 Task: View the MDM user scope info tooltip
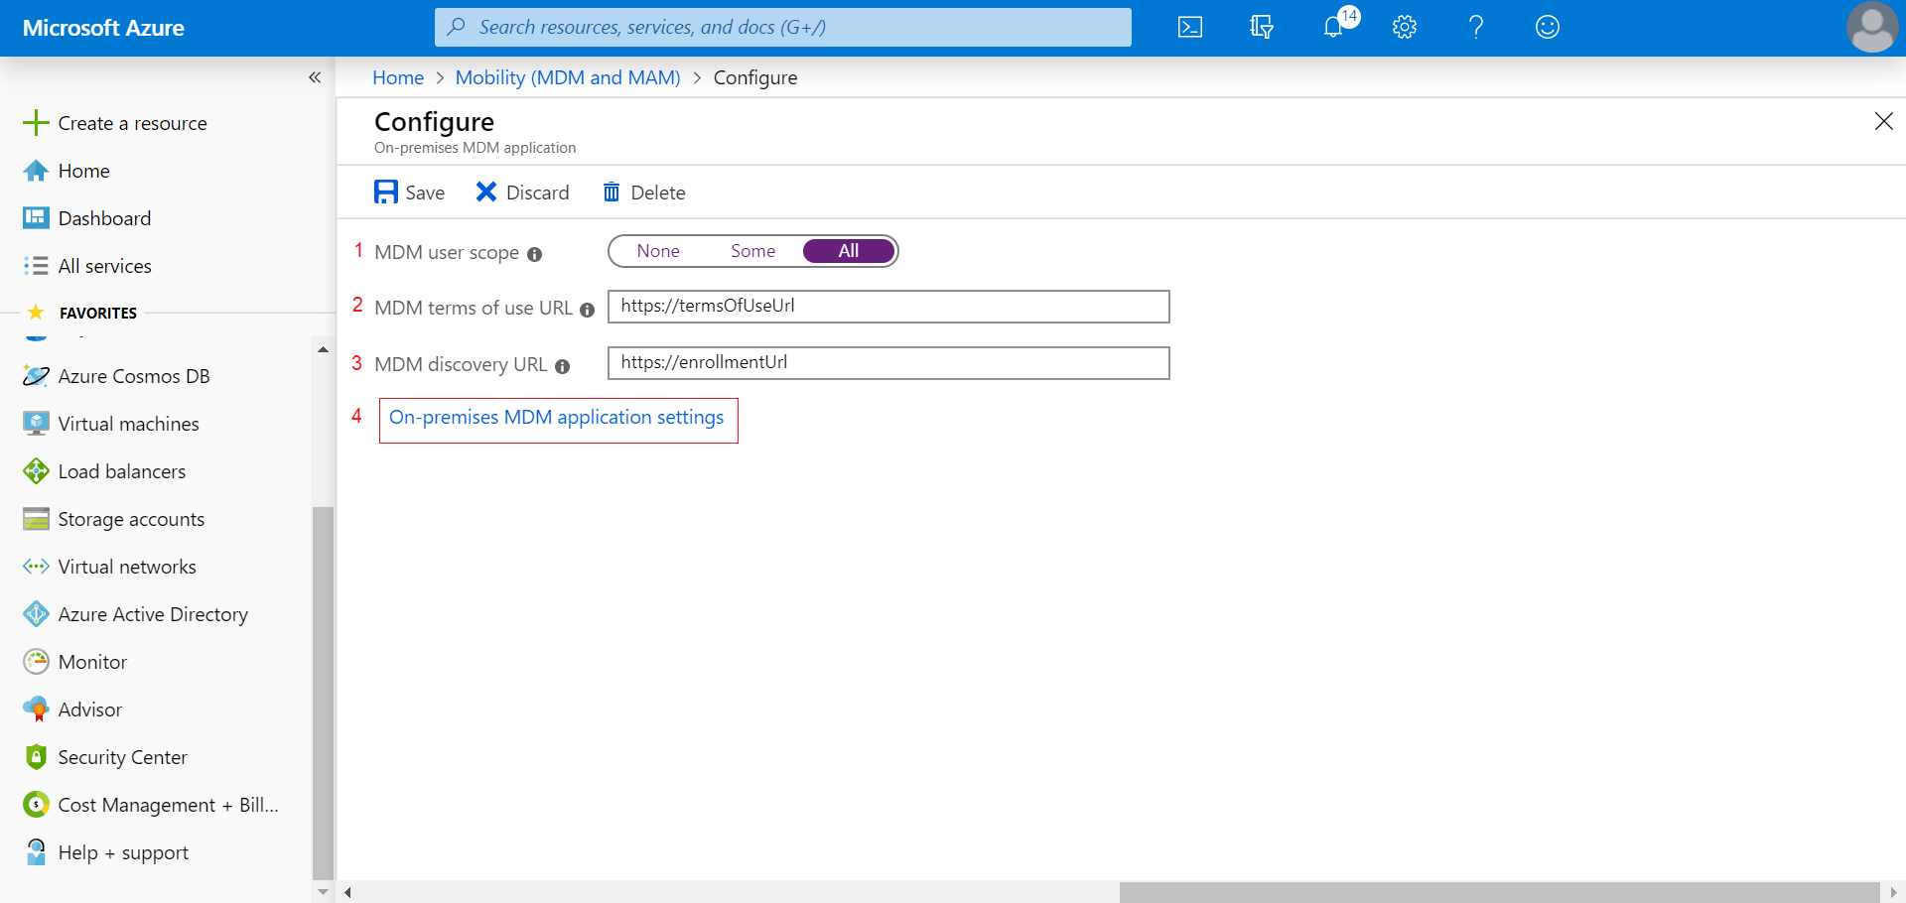(535, 254)
